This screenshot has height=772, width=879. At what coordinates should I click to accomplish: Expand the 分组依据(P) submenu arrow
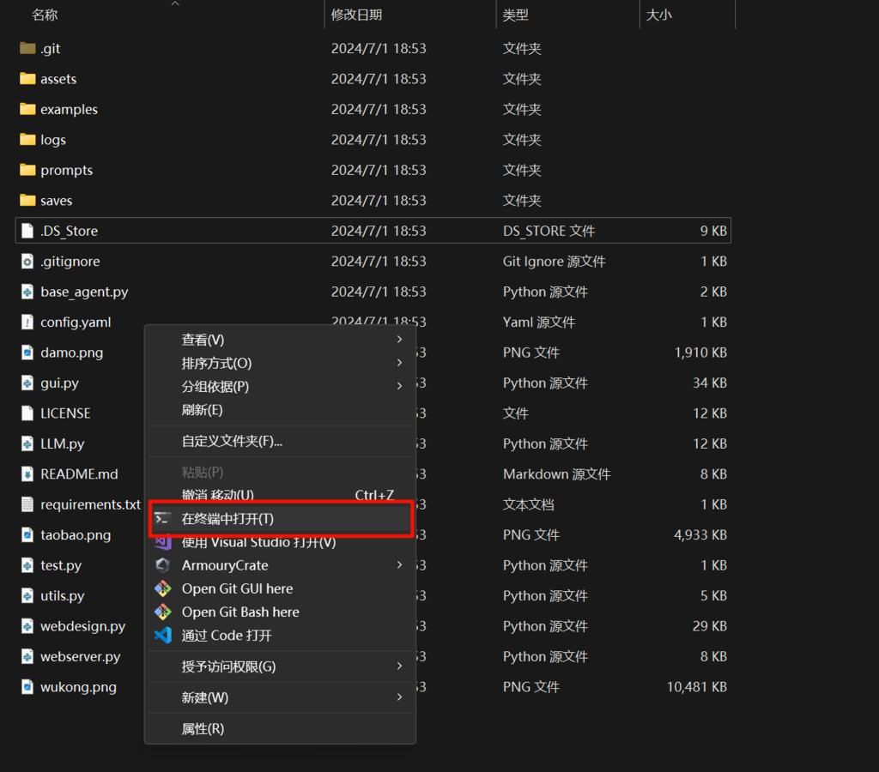point(400,386)
